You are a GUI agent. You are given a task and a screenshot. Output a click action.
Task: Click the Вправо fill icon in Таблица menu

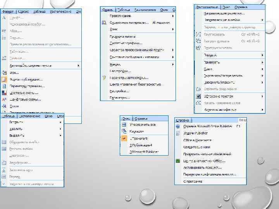point(4,176)
